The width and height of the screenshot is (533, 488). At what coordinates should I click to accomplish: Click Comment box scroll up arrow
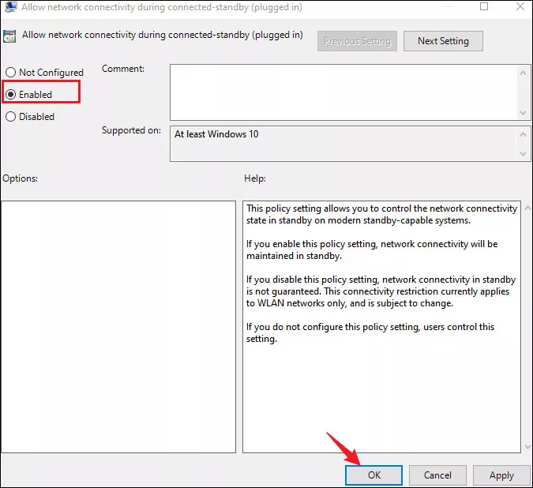[x=524, y=73]
